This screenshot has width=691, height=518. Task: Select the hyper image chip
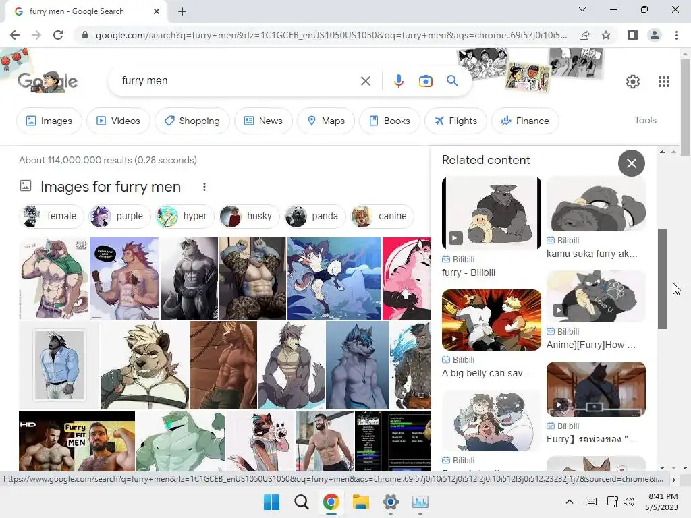click(184, 216)
